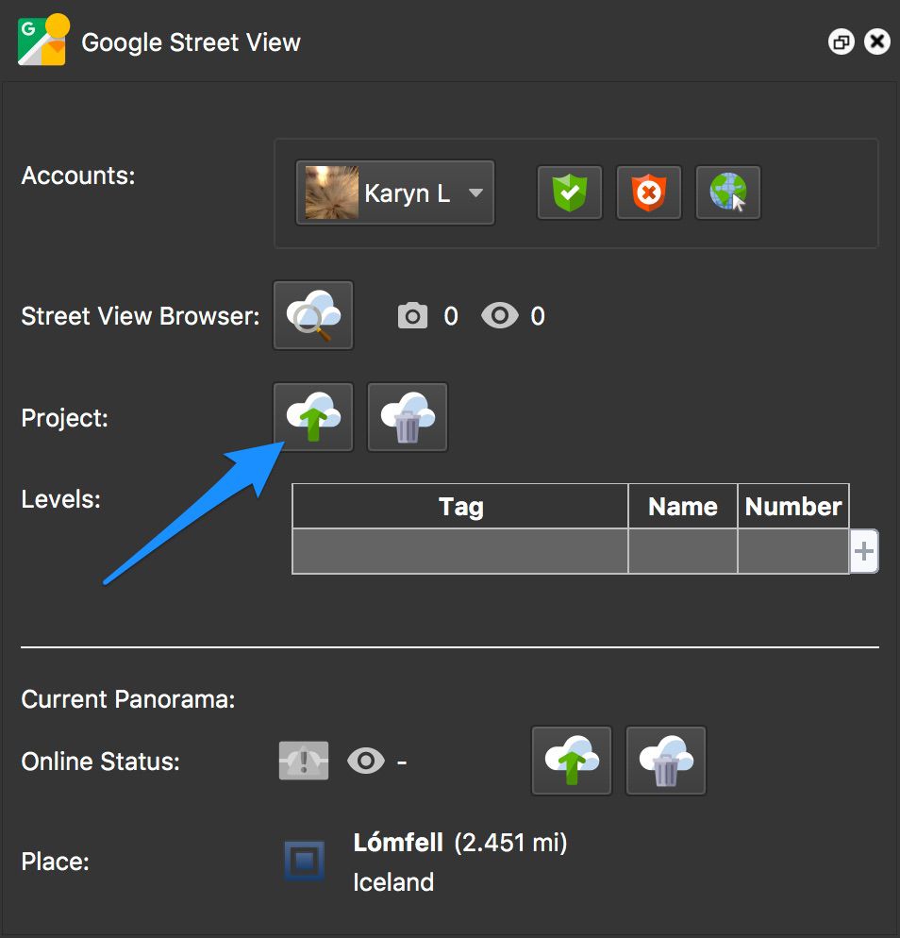Click the blue Place marker icon

coord(303,860)
